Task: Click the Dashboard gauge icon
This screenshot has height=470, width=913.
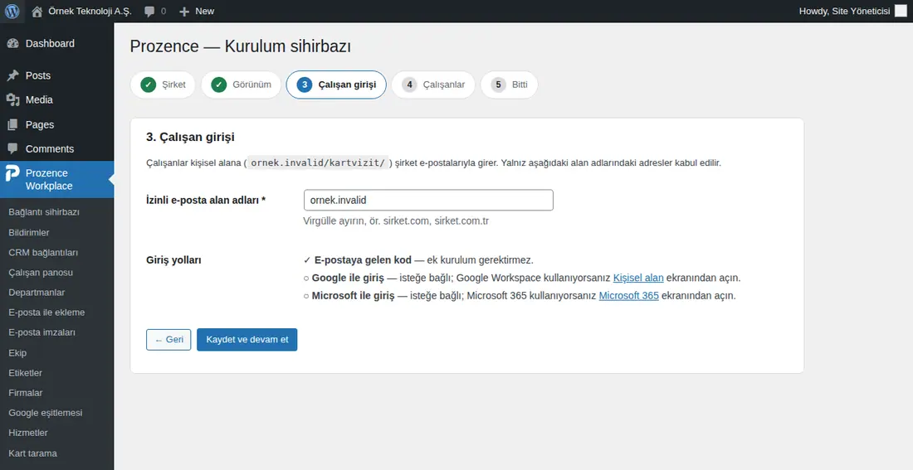Action: (x=12, y=44)
